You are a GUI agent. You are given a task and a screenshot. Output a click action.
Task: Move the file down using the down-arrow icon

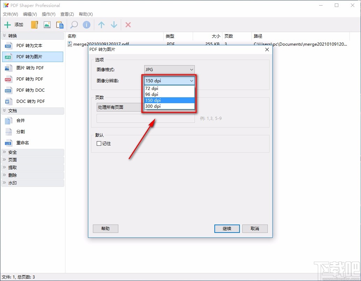click(x=114, y=24)
